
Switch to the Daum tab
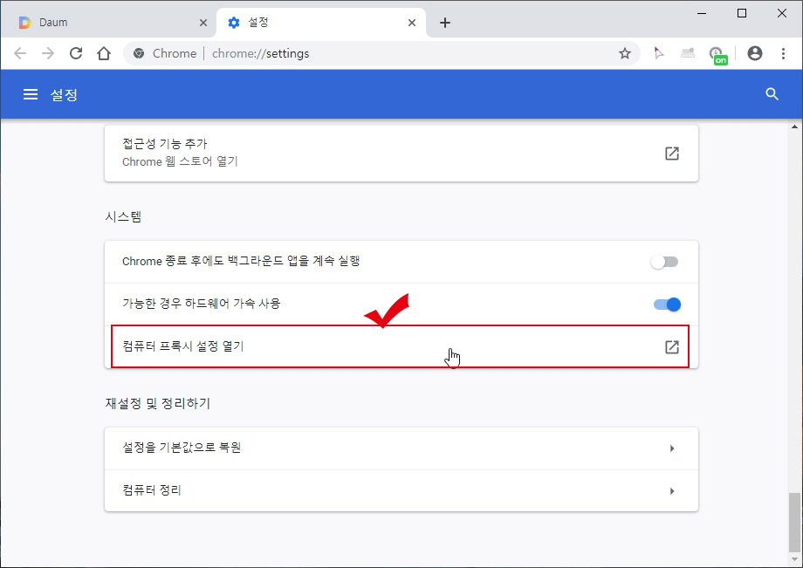click(x=108, y=23)
